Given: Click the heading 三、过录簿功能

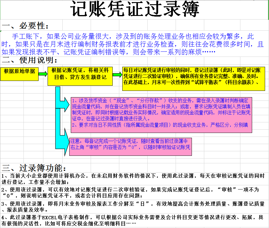Looking at the screenshot, I should (34, 168).
